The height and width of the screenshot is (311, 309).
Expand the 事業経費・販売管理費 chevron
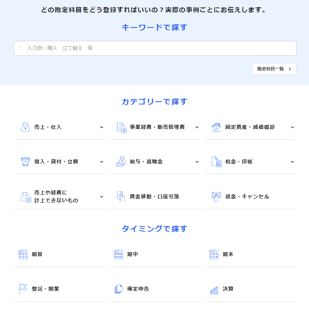click(197, 127)
